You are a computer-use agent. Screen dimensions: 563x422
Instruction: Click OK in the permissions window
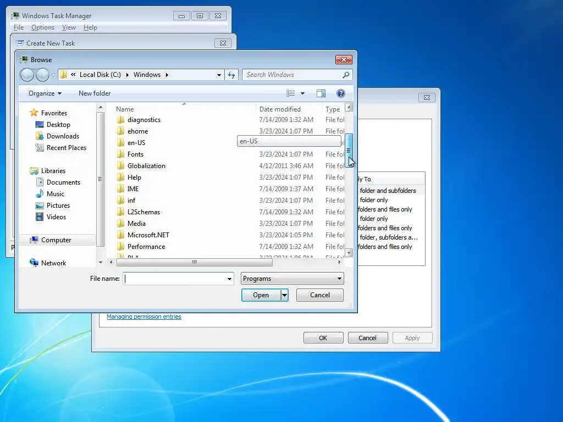323,338
